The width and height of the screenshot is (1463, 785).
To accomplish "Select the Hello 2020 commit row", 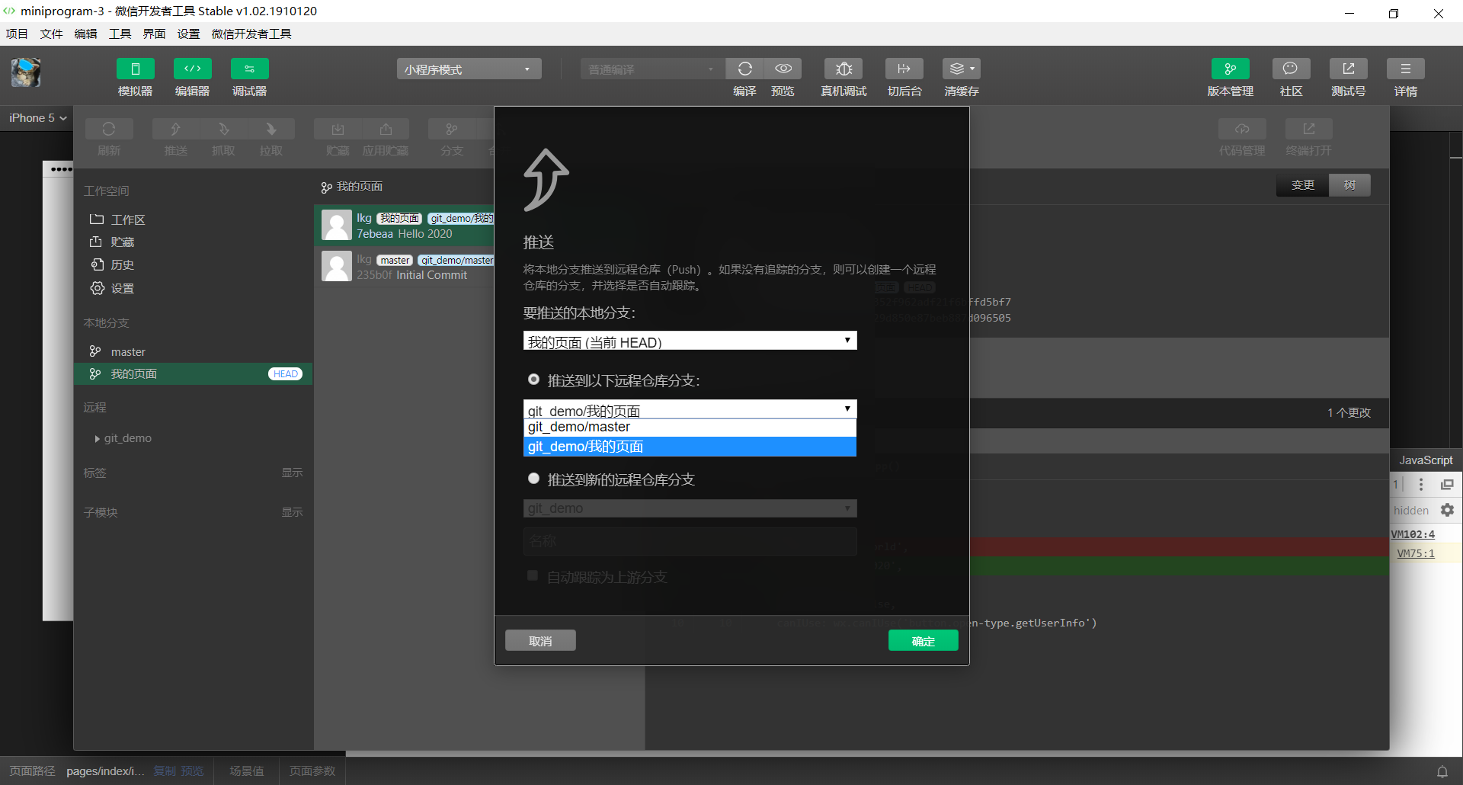I will (x=405, y=226).
